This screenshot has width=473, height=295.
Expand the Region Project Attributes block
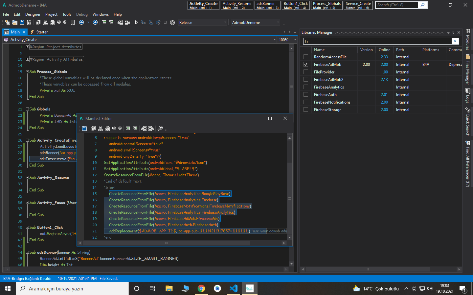27,47
